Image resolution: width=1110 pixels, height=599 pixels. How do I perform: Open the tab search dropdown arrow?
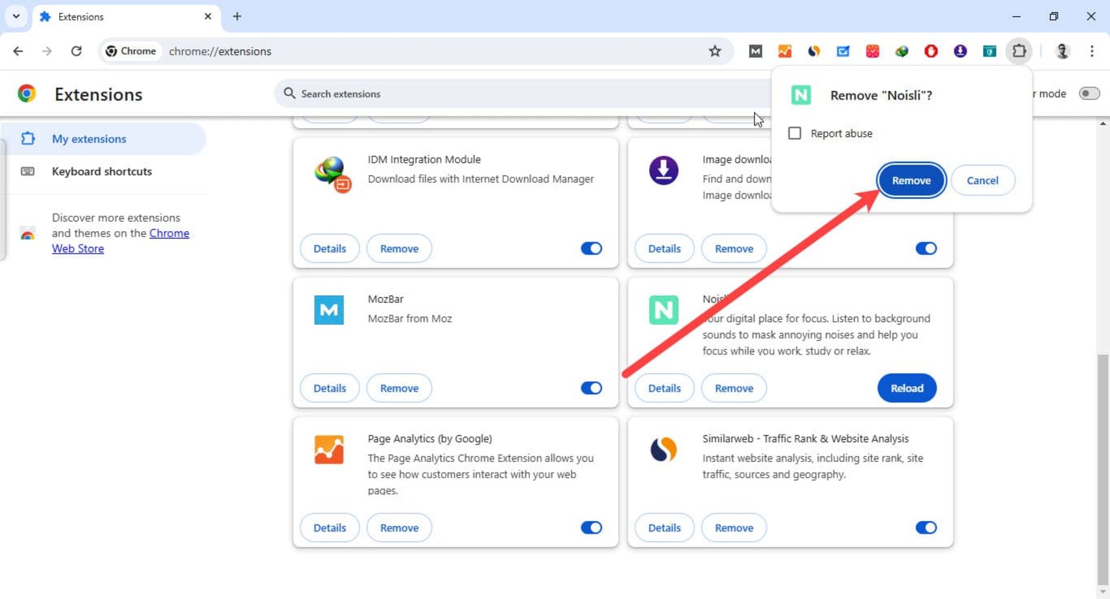point(16,16)
